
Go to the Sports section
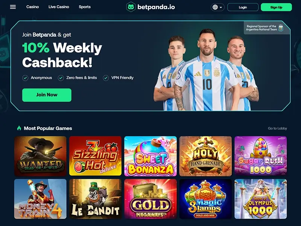coord(85,7)
